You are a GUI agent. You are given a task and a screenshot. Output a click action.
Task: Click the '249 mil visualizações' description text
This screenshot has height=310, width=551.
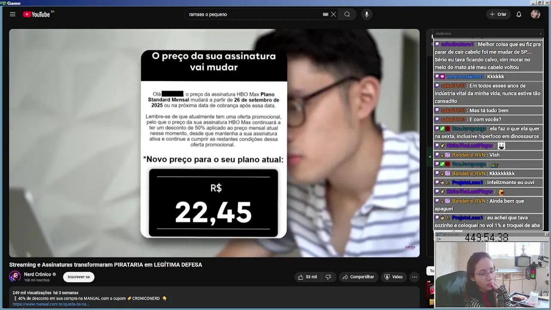[x=32, y=293]
